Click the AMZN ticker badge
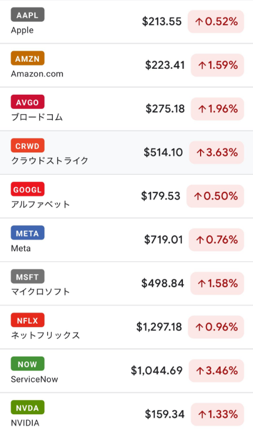Image resolution: width=253 pixels, height=436 pixels. pyautogui.click(x=28, y=58)
